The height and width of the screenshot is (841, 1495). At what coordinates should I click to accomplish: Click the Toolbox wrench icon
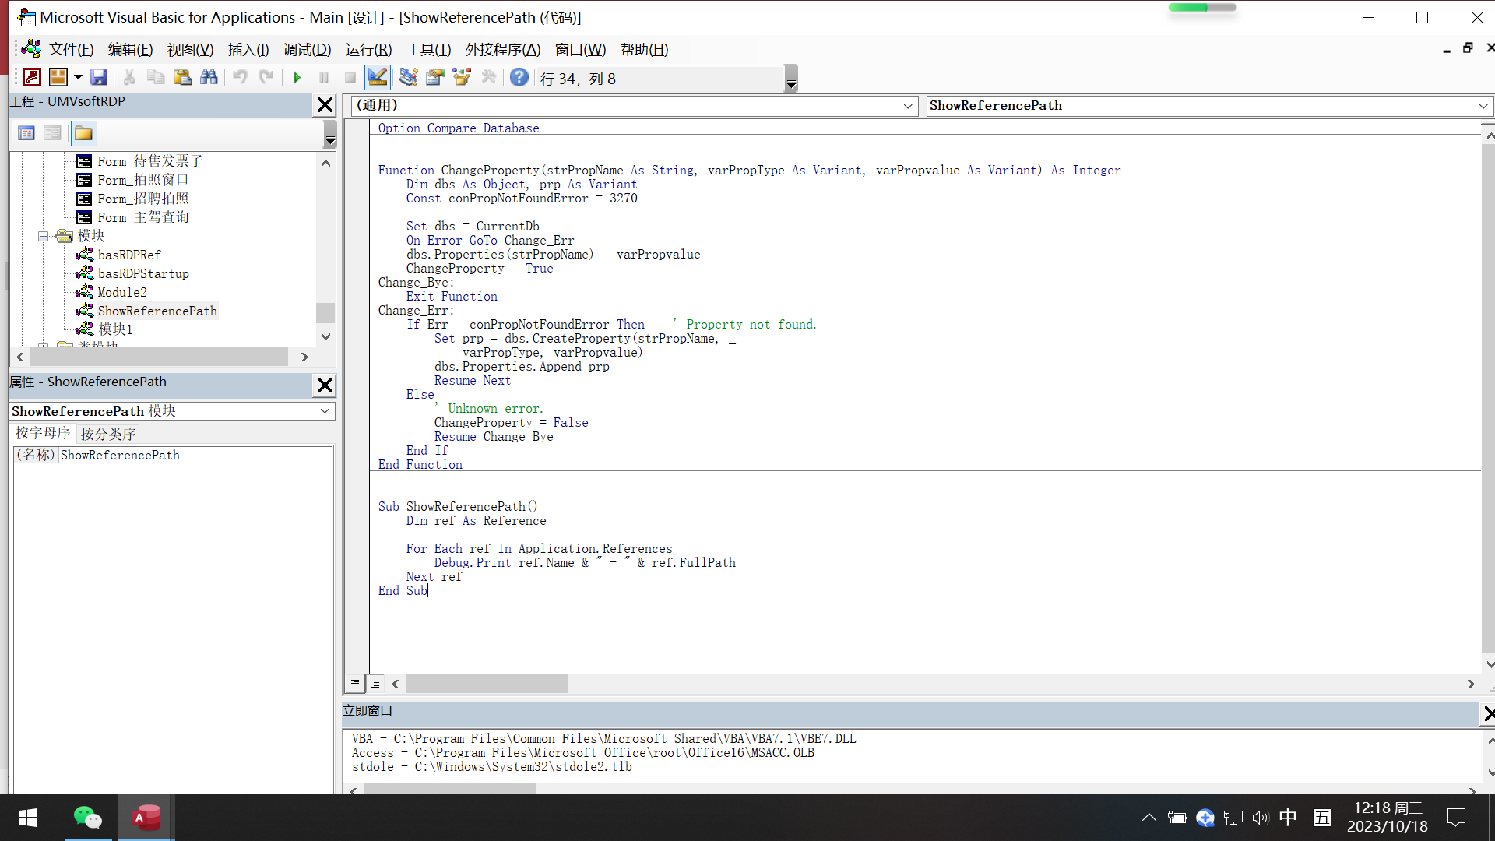point(489,77)
